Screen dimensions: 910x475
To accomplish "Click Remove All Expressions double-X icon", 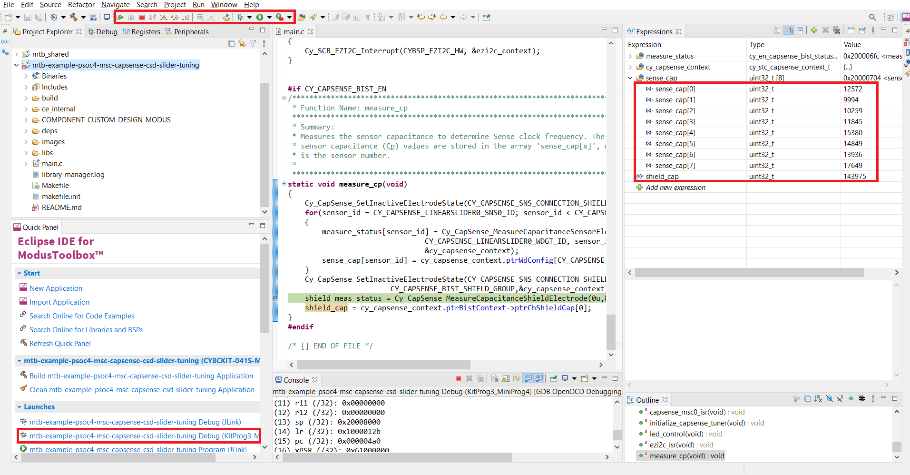I will (836, 30).
